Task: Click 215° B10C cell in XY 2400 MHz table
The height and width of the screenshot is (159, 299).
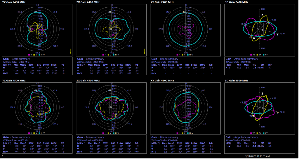Action: (x=203, y=67)
